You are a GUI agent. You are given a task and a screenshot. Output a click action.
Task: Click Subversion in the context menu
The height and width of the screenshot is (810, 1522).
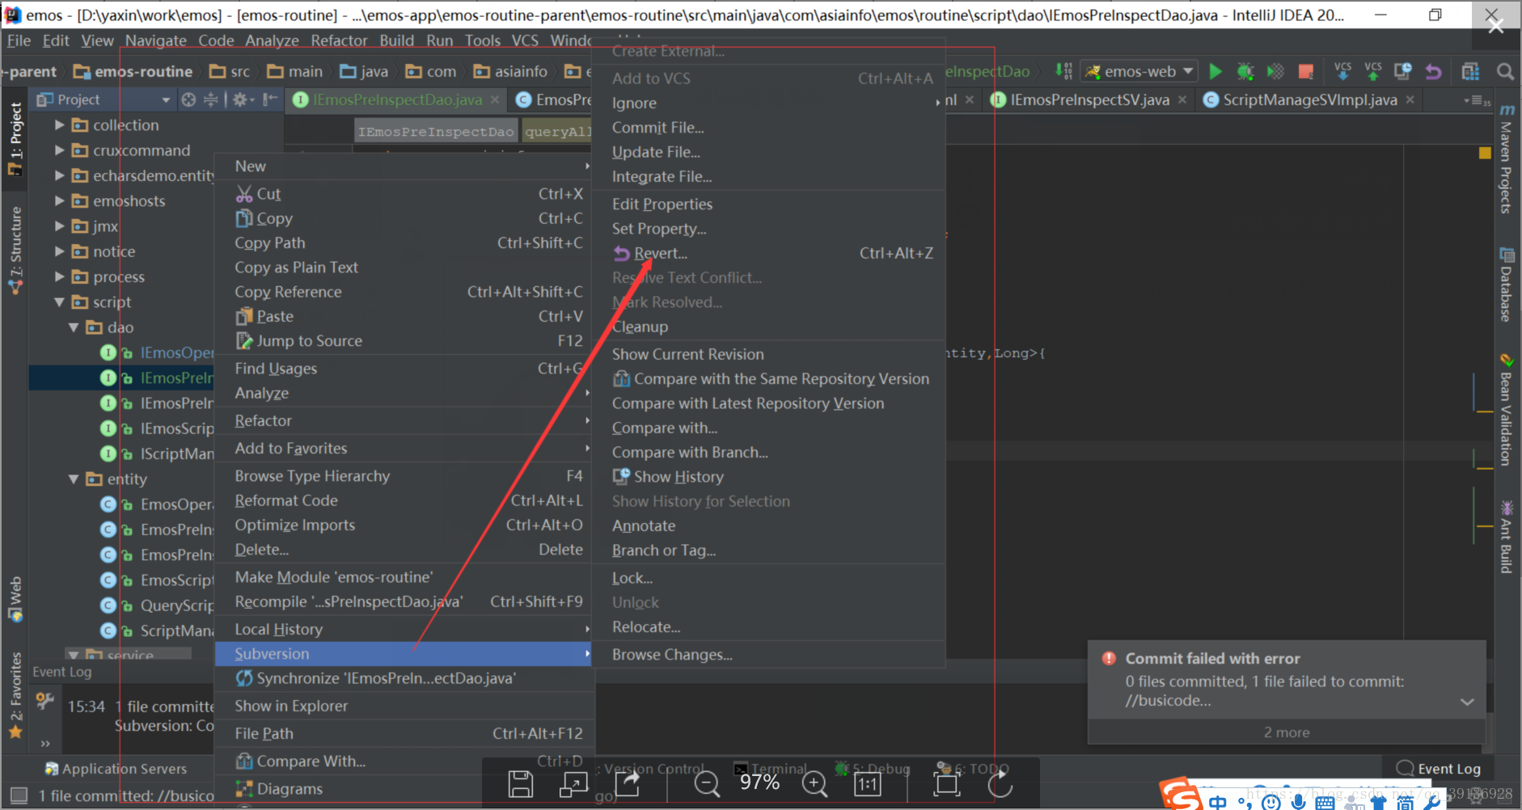tap(404, 654)
